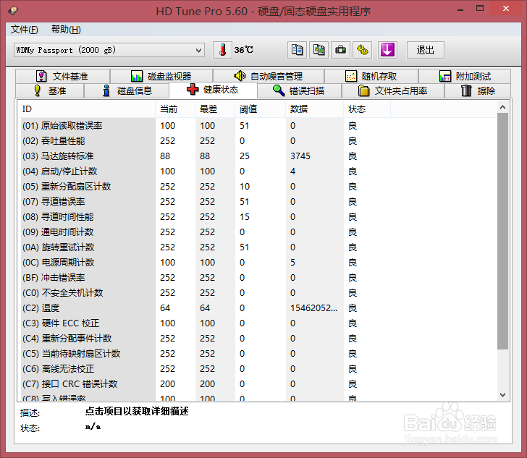Click the copy screenshot to clipboard icon
This screenshot has width=527, height=458.
(x=319, y=50)
